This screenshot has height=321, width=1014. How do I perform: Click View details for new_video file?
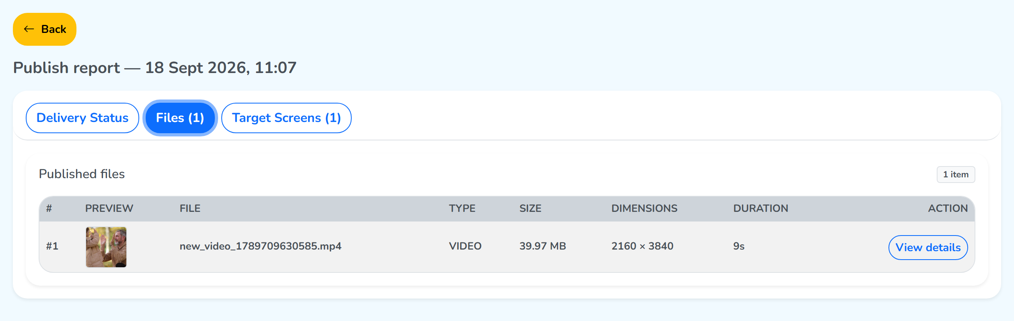point(928,248)
